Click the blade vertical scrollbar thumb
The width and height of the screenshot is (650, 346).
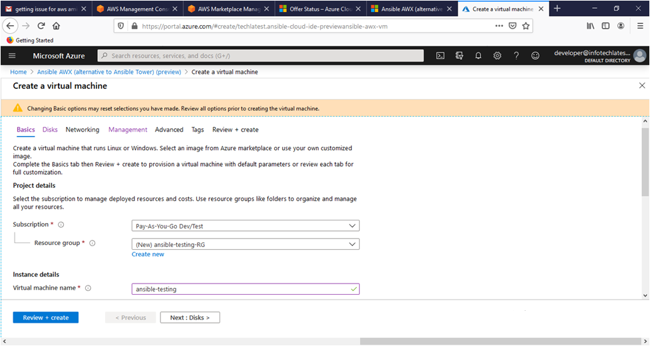click(x=645, y=161)
